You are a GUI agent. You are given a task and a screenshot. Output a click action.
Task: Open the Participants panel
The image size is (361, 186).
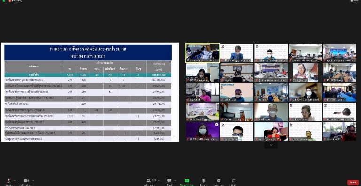149,182
